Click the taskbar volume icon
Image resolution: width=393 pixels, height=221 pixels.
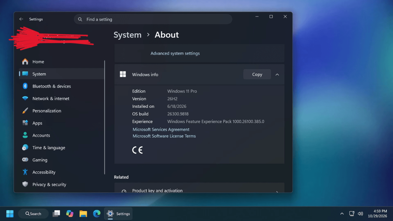click(360, 213)
